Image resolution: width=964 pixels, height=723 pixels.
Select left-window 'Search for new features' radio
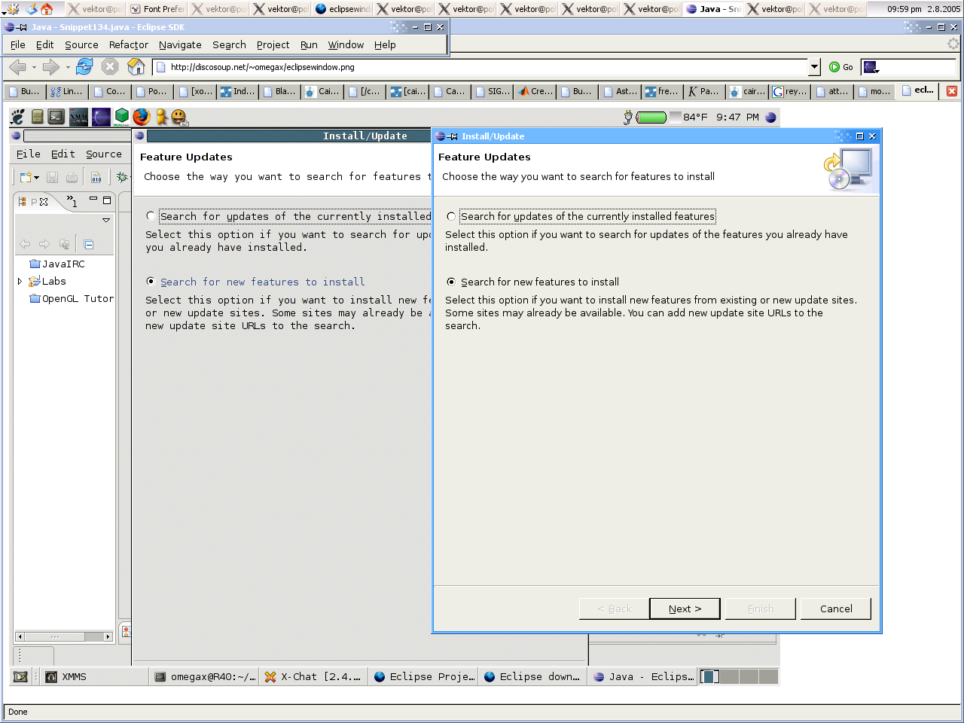[151, 282]
